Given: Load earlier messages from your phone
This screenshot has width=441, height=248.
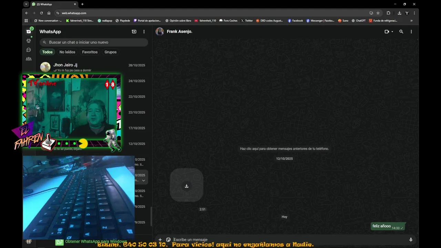Looking at the screenshot, I should (x=284, y=149).
